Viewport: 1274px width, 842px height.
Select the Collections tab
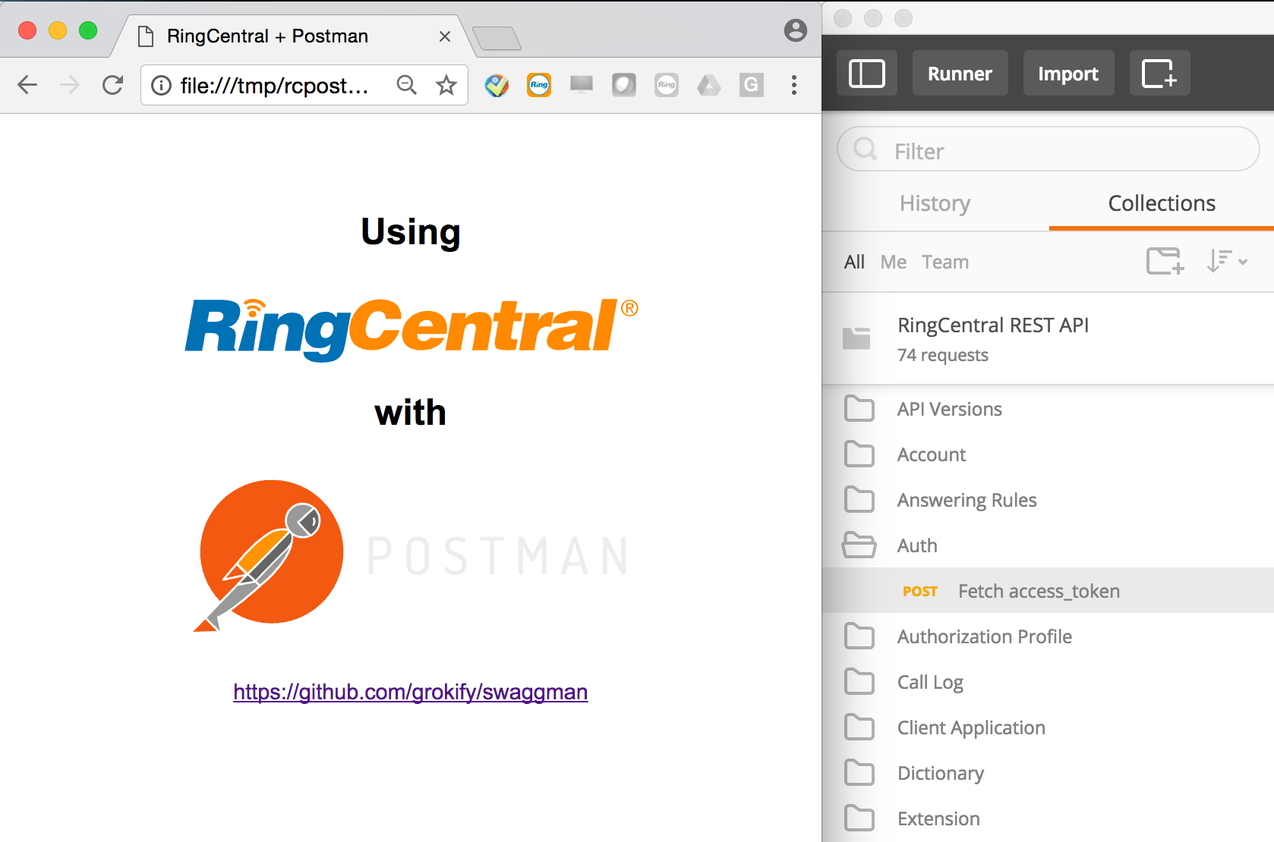[1162, 203]
